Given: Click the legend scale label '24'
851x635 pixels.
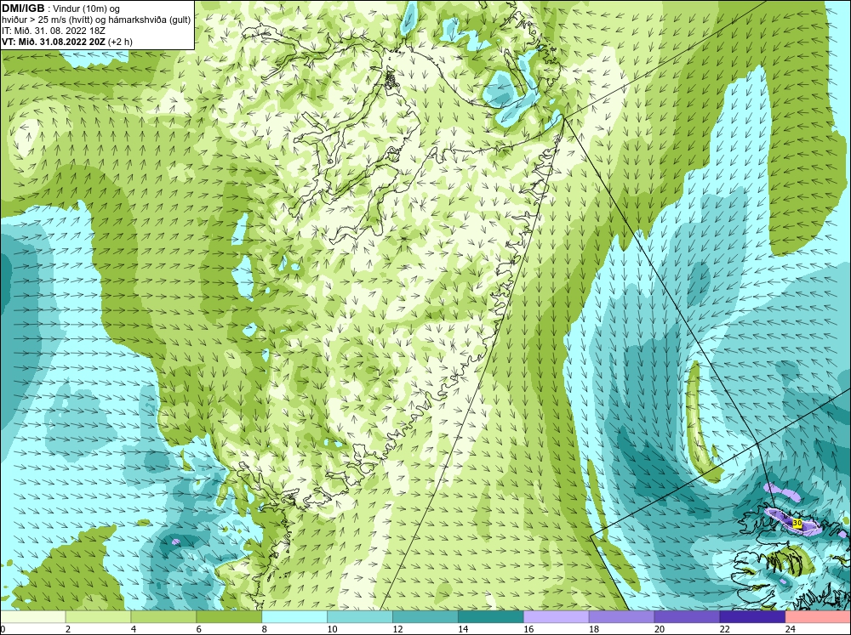Looking at the screenshot, I should pos(791,629).
